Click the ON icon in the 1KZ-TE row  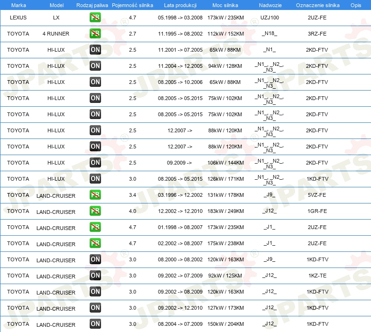point(95,276)
